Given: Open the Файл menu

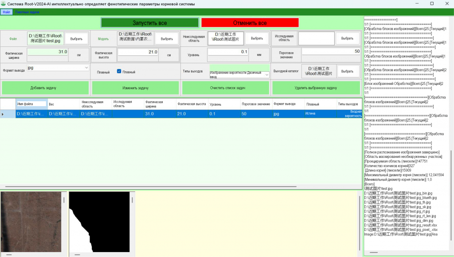Looking at the screenshot, I should click(6, 12).
